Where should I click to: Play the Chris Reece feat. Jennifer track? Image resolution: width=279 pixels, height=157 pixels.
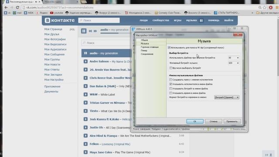coord(85,78)
